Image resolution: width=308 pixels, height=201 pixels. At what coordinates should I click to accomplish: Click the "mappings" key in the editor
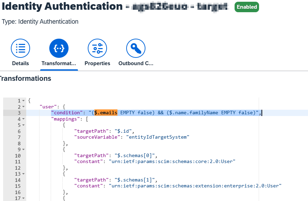click(66, 119)
